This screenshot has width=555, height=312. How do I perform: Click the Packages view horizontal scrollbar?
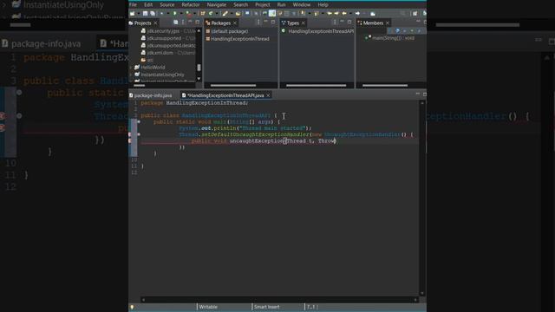pyautogui.click(x=233, y=85)
